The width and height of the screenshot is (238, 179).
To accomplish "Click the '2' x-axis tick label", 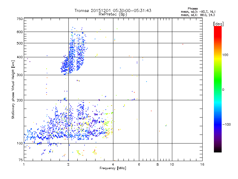I will pos(68,164).
